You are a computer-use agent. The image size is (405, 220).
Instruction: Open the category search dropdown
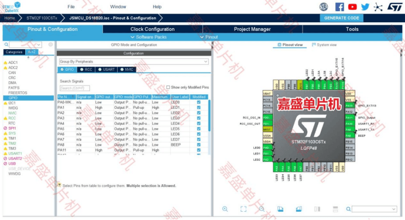coord(39,44)
